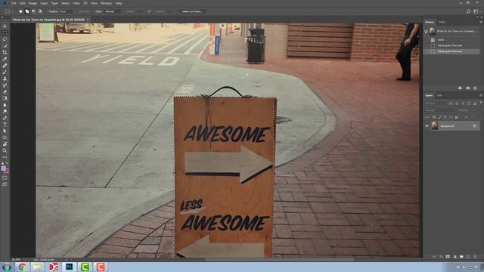The image size is (484, 272).
Task: Open History panel options menu
Action: pyautogui.click(x=481, y=22)
